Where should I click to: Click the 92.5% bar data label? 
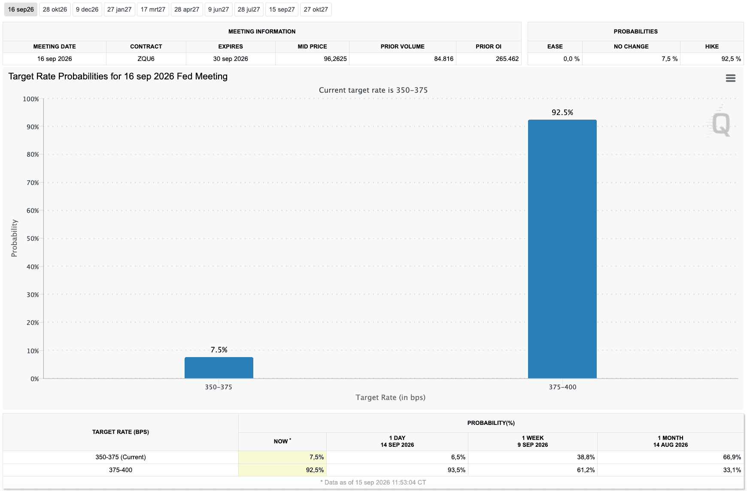[x=562, y=112]
